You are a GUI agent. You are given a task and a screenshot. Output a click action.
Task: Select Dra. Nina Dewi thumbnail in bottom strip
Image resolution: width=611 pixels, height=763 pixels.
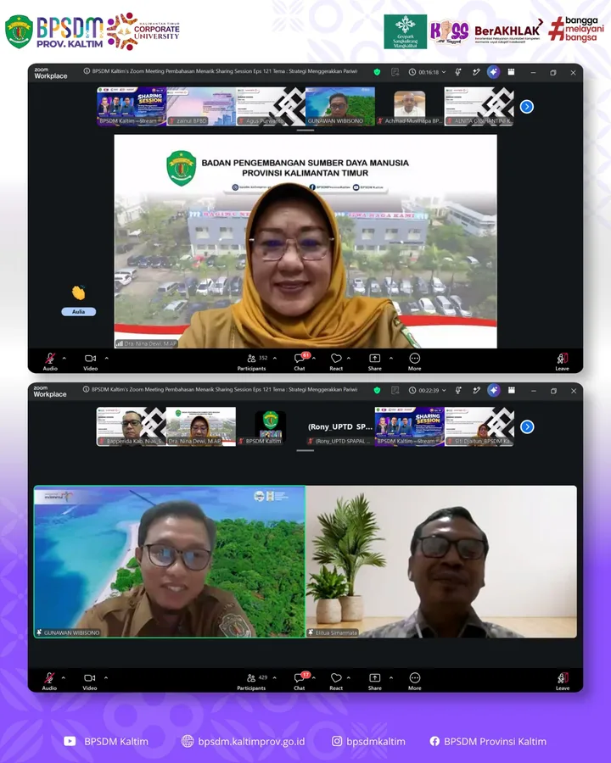point(201,426)
